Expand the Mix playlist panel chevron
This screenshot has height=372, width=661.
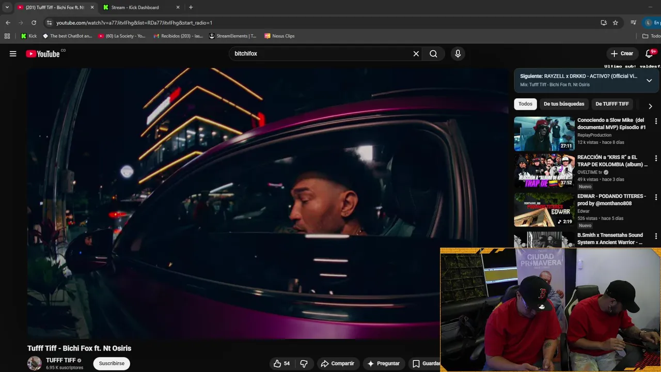649,80
